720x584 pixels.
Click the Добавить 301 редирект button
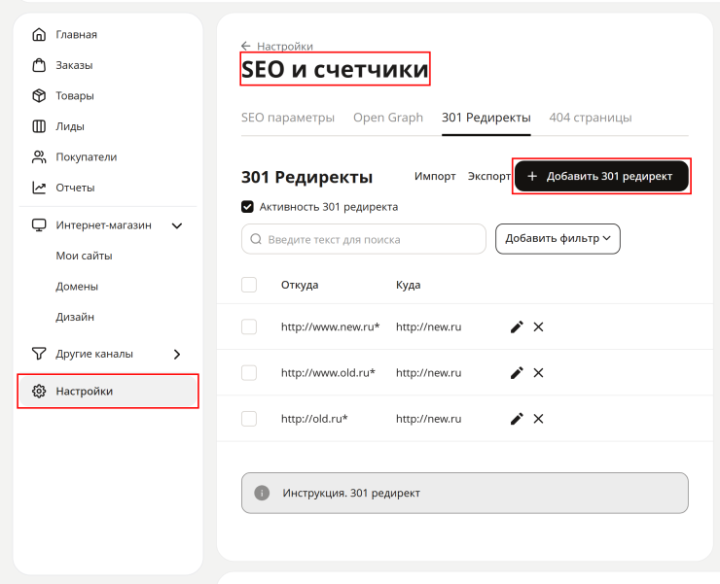coord(601,176)
